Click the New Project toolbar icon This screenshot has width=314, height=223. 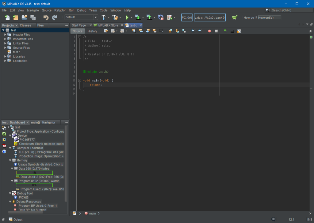click(x=16, y=17)
